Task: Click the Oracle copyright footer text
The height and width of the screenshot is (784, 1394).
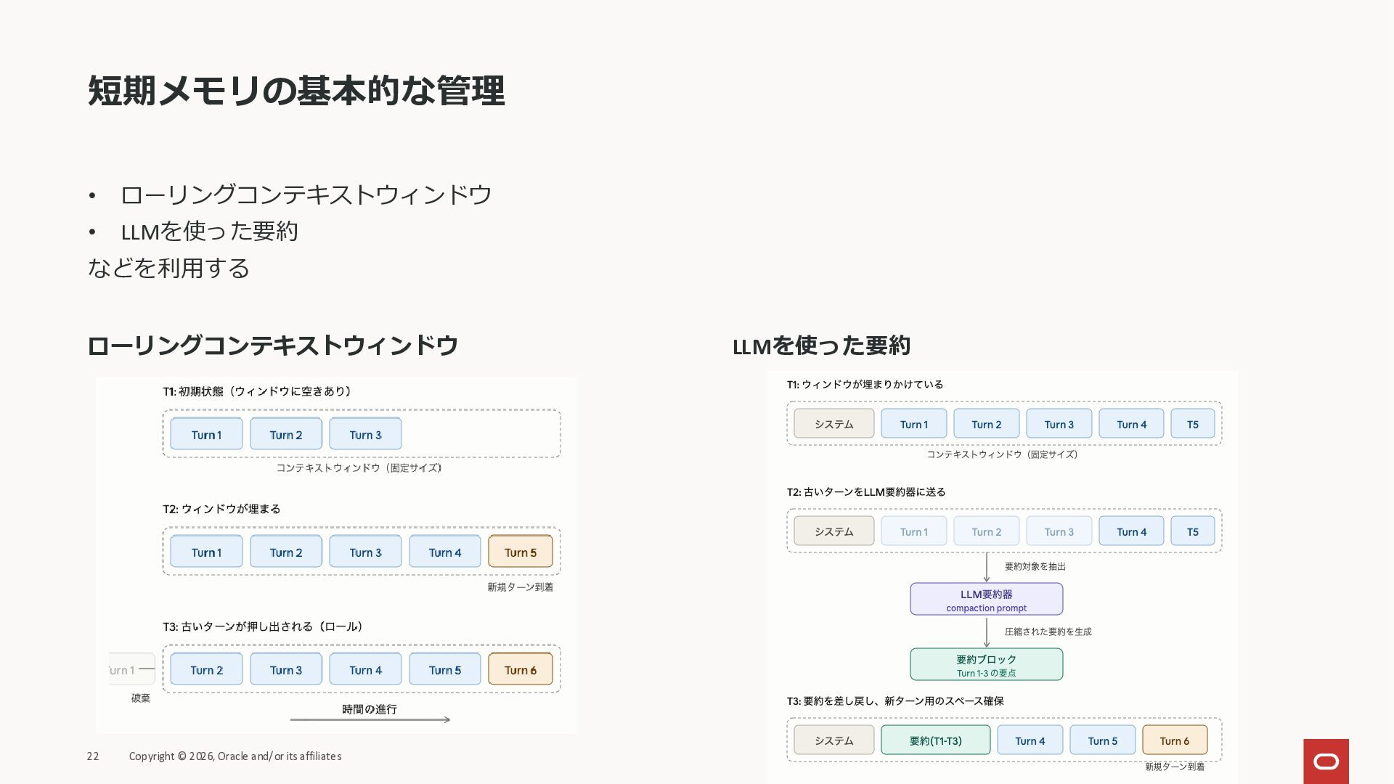Action: click(x=235, y=756)
